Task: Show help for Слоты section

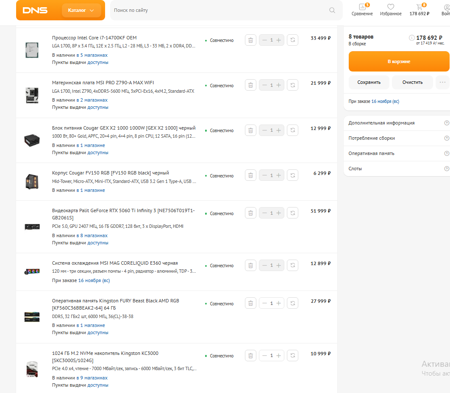Action: point(447,169)
